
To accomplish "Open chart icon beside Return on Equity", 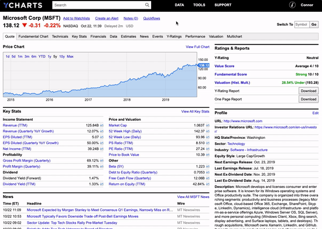I will click(x=208, y=184).
